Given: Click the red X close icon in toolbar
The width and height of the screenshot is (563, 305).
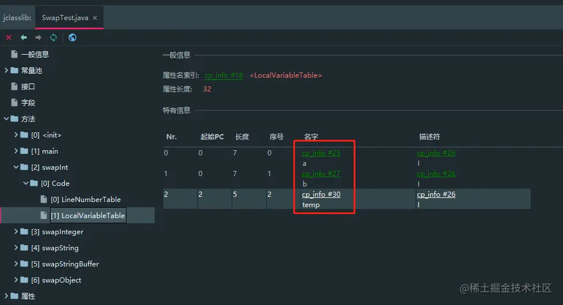Looking at the screenshot, I should [x=9, y=37].
